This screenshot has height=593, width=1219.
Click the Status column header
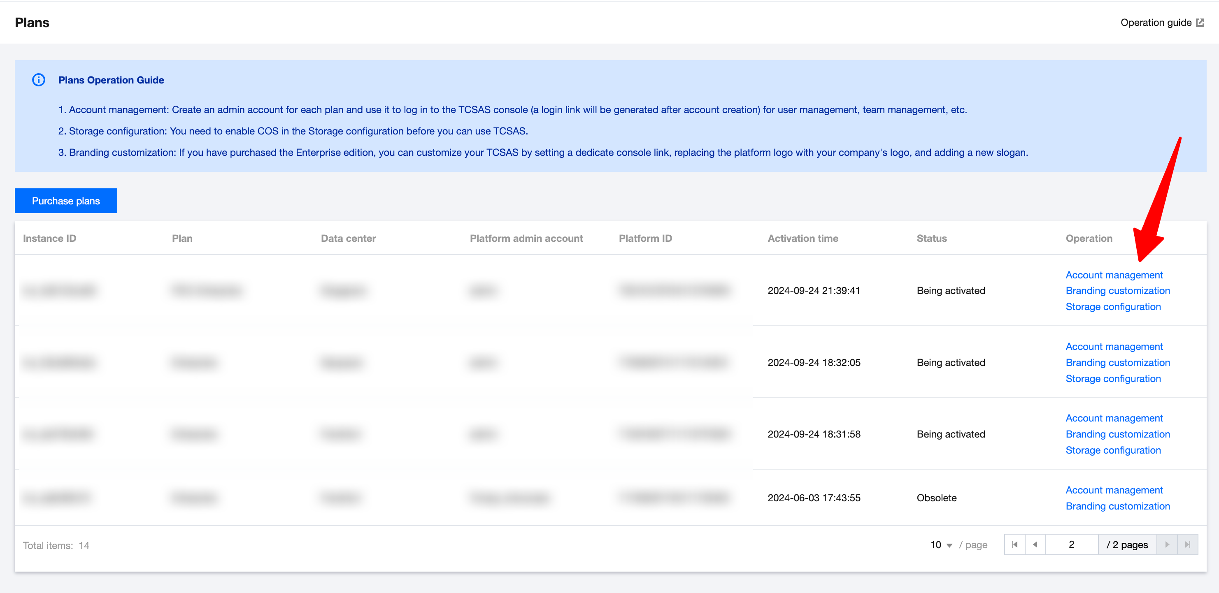point(931,239)
